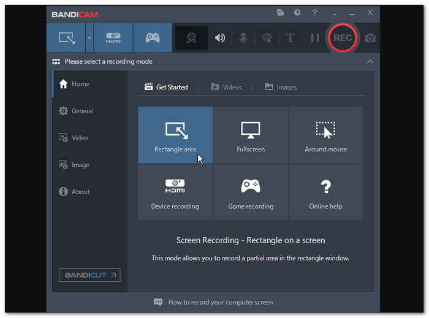Viewport: 429px width, 318px height.
Task: Click 'Please select a recording mode' text
Action: 108,61
